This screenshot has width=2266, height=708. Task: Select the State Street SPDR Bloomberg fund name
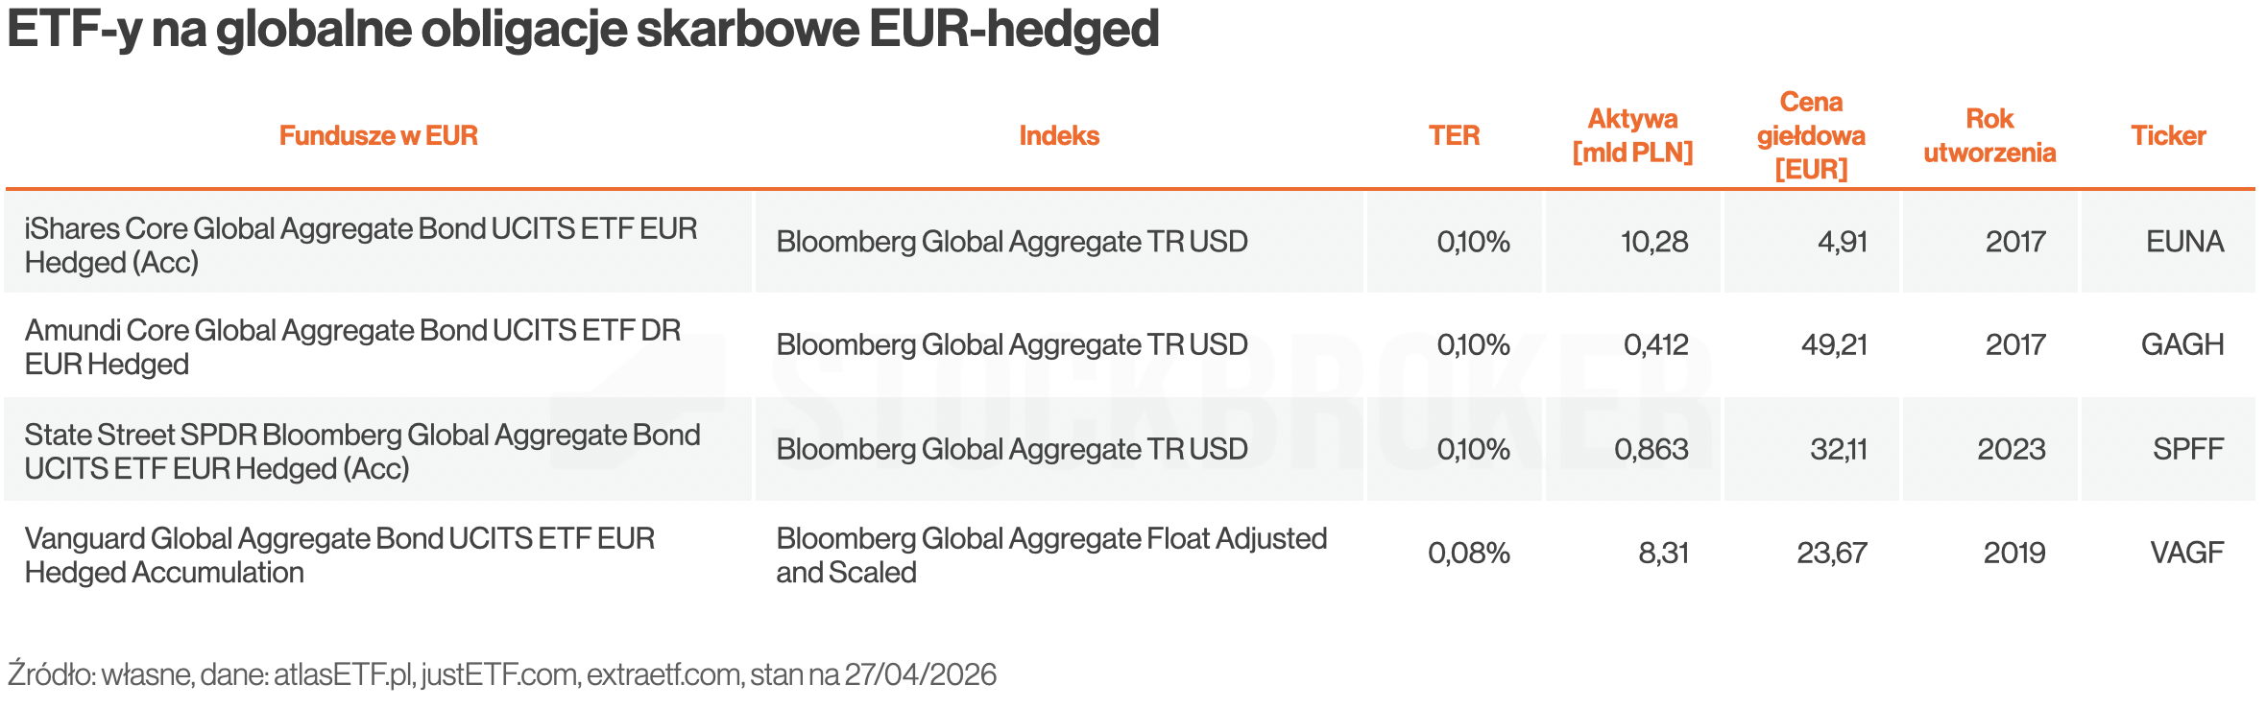pyautogui.click(x=362, y=452)
